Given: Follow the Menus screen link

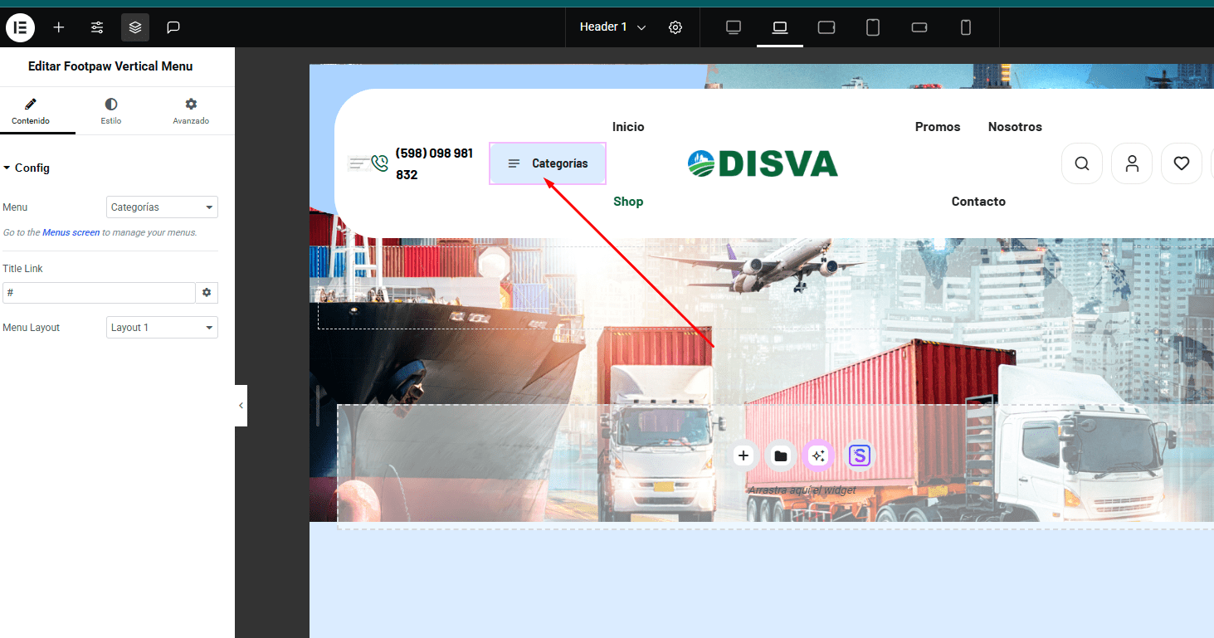Looking at the screenshot, I should [71, 233].
